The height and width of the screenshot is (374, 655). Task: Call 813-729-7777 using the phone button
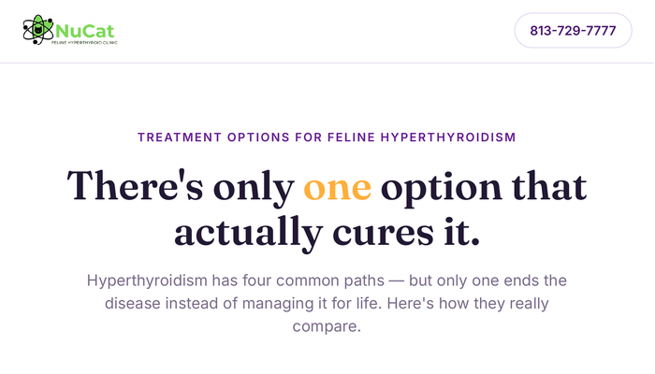[573, 31]
